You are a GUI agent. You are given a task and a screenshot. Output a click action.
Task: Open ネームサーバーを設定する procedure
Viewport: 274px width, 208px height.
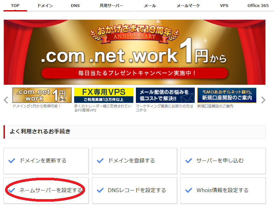click(x=46, y=190)
